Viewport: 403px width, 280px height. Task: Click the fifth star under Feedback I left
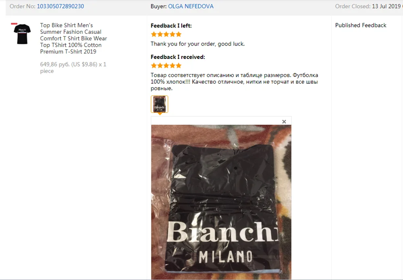pyautogui.click(x=179, y=34)
